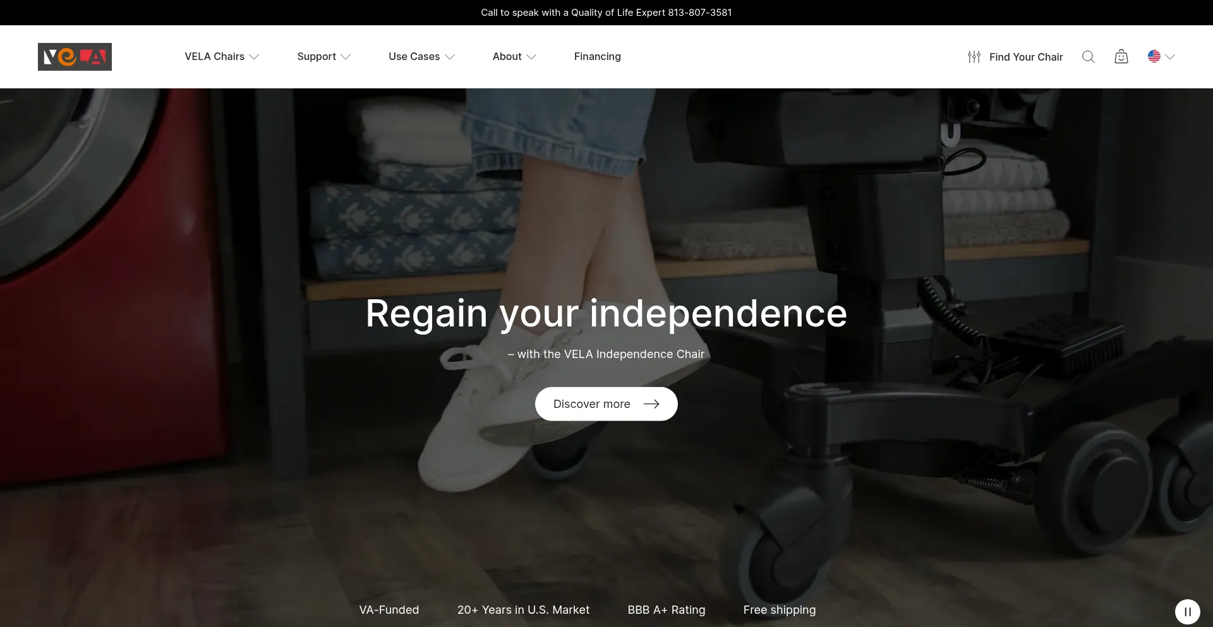Open the shopping bag cart icon
Viewport: 1213px width, 627px height.
tap(1121, 57)
